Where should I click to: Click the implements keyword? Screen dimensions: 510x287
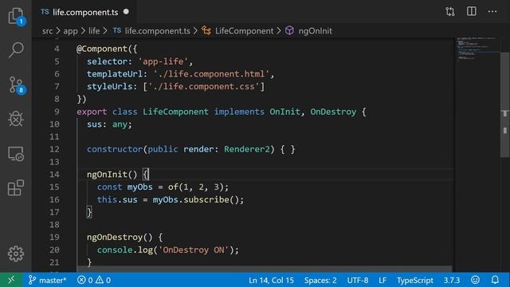239,112
